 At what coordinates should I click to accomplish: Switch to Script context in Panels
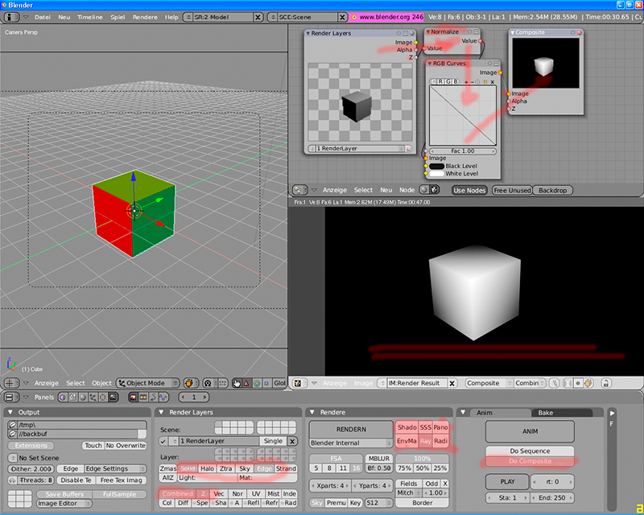point(72,398)
